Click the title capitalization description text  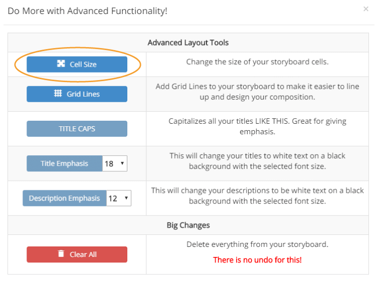pyautogui.click(x=257, y=126)
